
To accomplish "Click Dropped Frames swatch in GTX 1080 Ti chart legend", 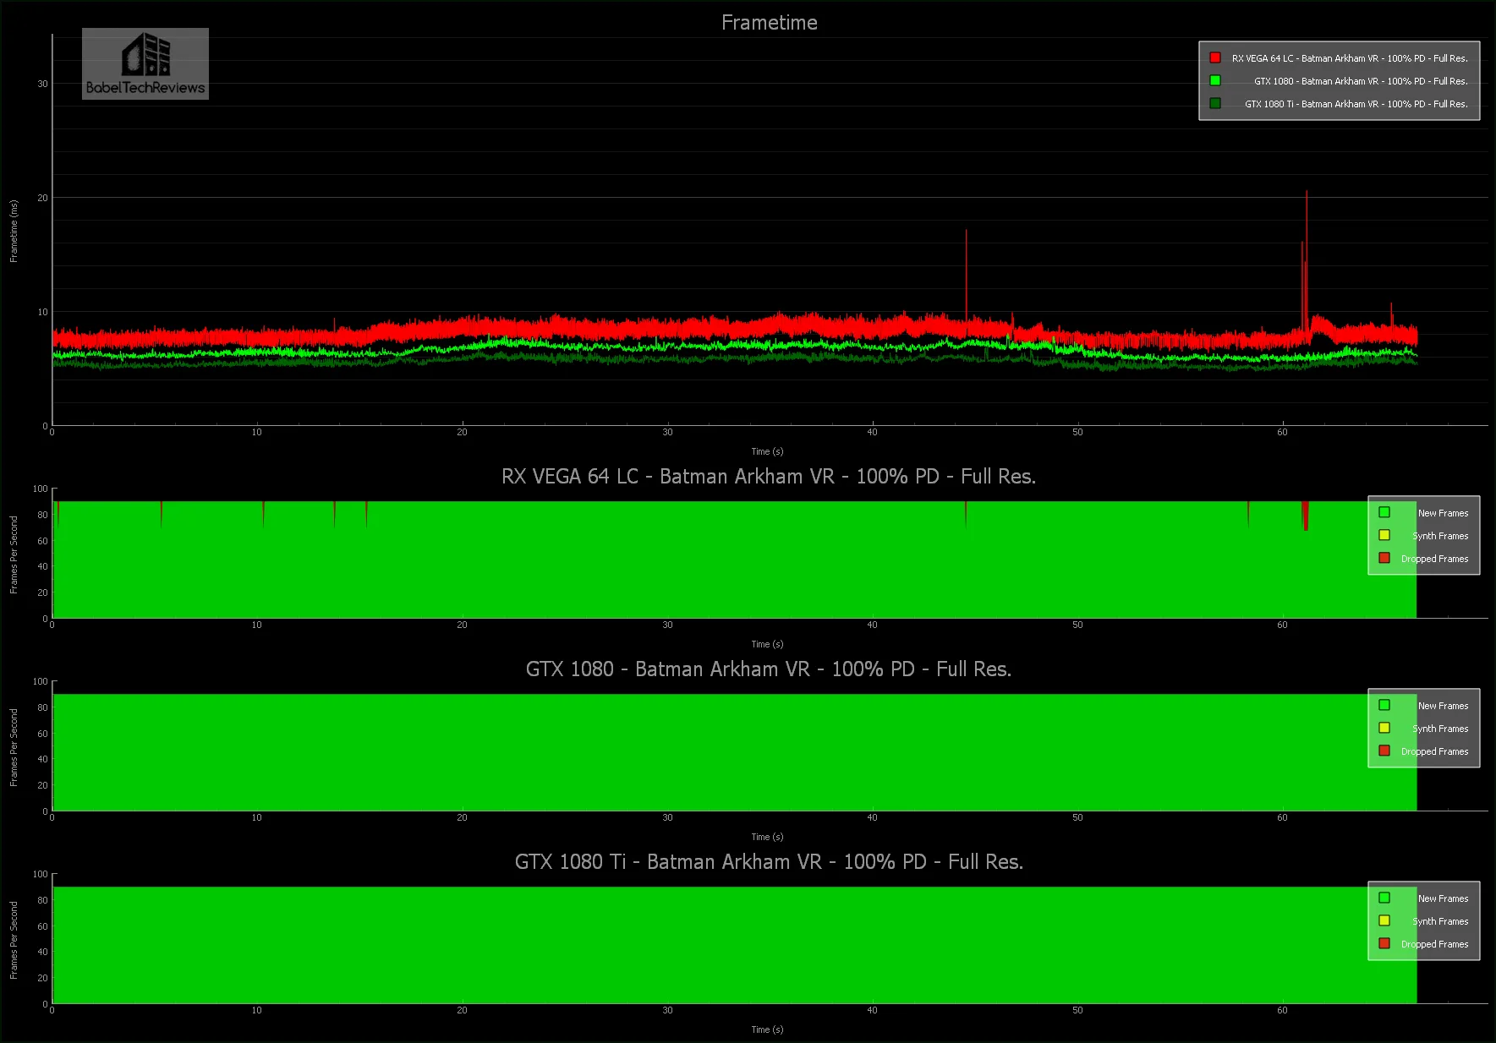I will pos(1384,943).
